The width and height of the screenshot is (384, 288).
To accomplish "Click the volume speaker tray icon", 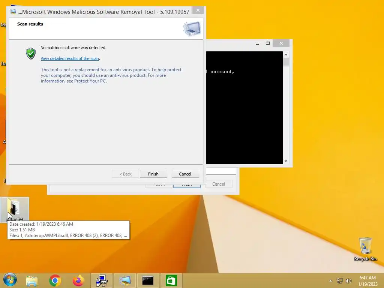I will click(x=349, y=281).
